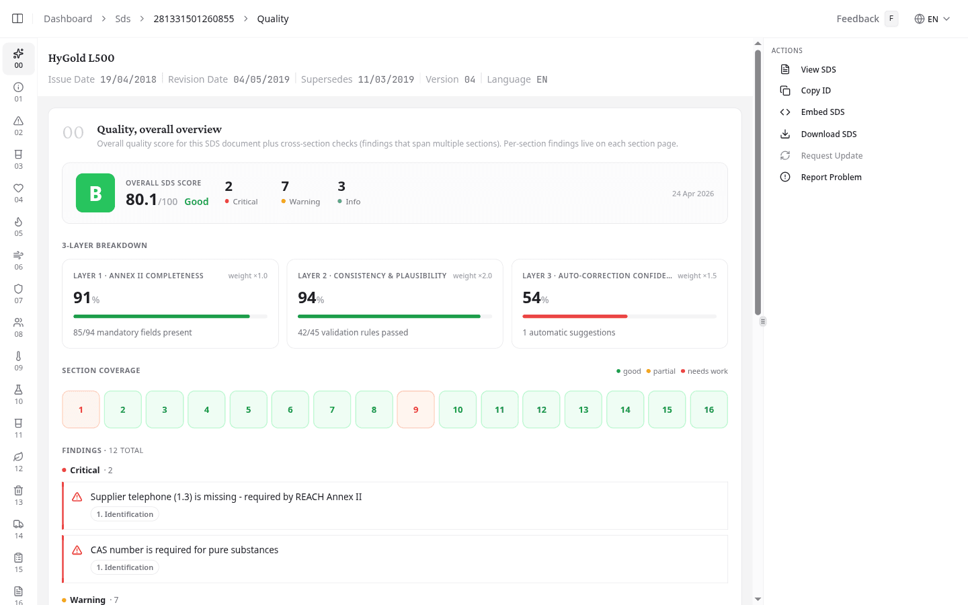Open section 07 handling shield icon

point(19,289)
